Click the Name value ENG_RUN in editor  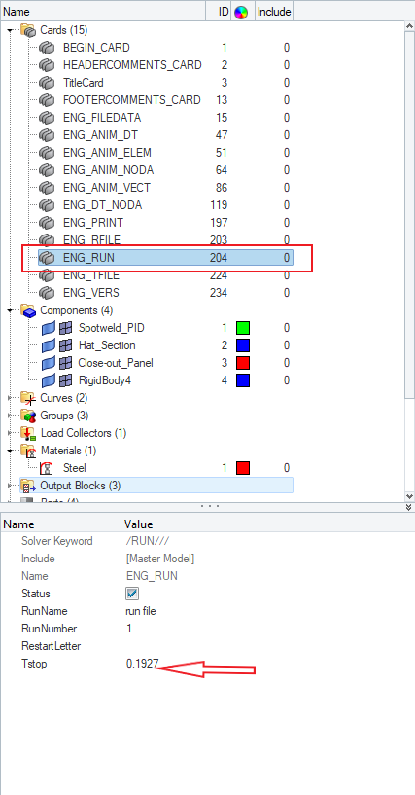[152, 576]
